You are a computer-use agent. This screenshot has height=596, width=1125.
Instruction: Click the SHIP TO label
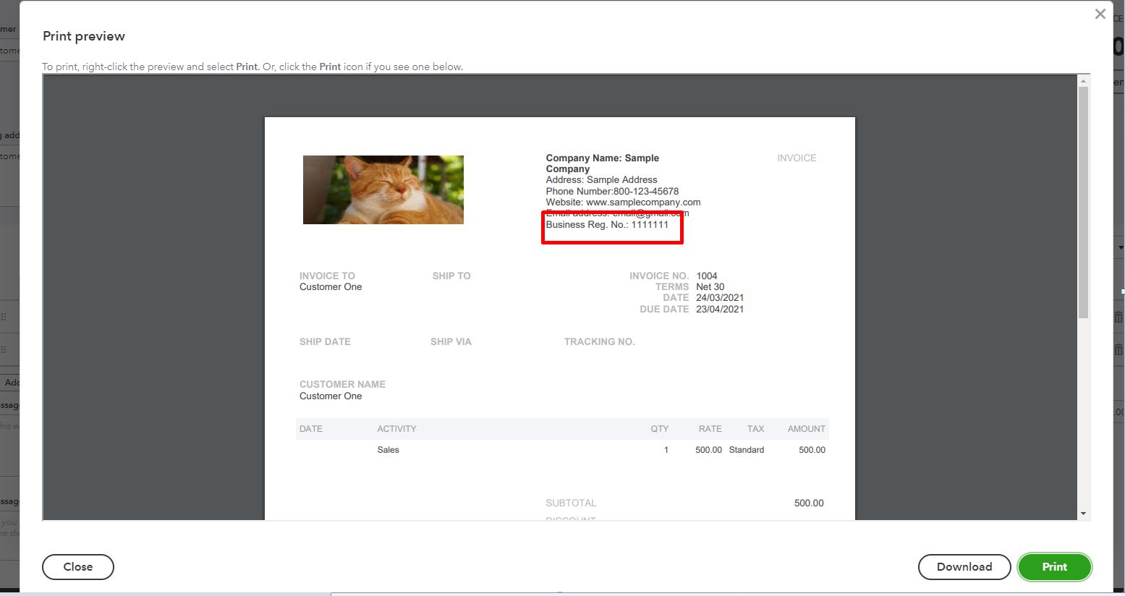[x=451, y=276]
